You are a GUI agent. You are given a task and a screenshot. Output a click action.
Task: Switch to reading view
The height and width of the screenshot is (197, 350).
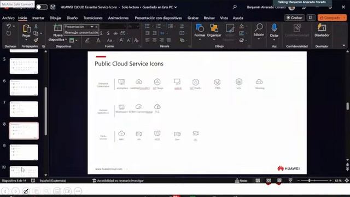click(279, 181)
